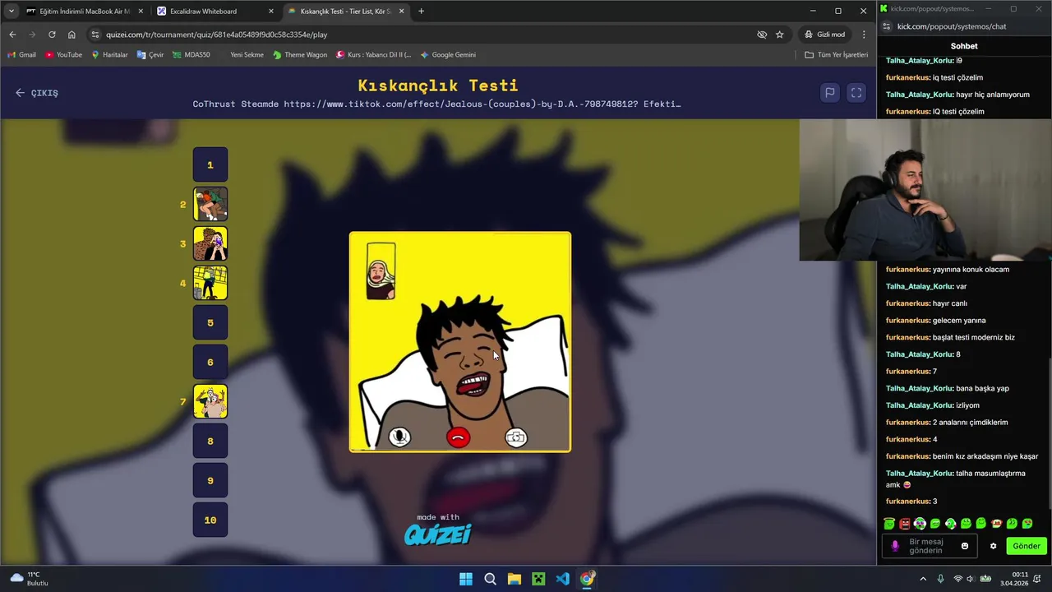Open the tab search dropdown arrow

point(11,12)
